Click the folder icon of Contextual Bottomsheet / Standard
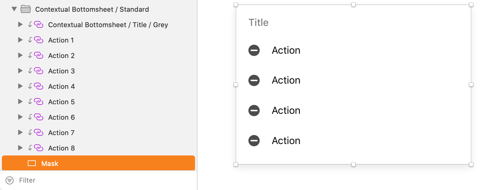 point(26,9)
